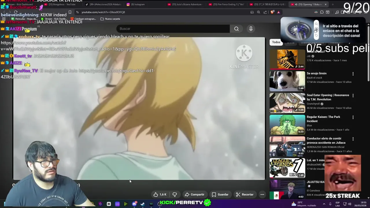The image size is (370, 208).
Task: Click the music note icon in browser toolbar
Action: pos(337,12)
